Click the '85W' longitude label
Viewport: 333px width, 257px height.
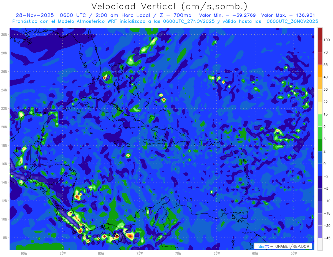tap(62, 253)
